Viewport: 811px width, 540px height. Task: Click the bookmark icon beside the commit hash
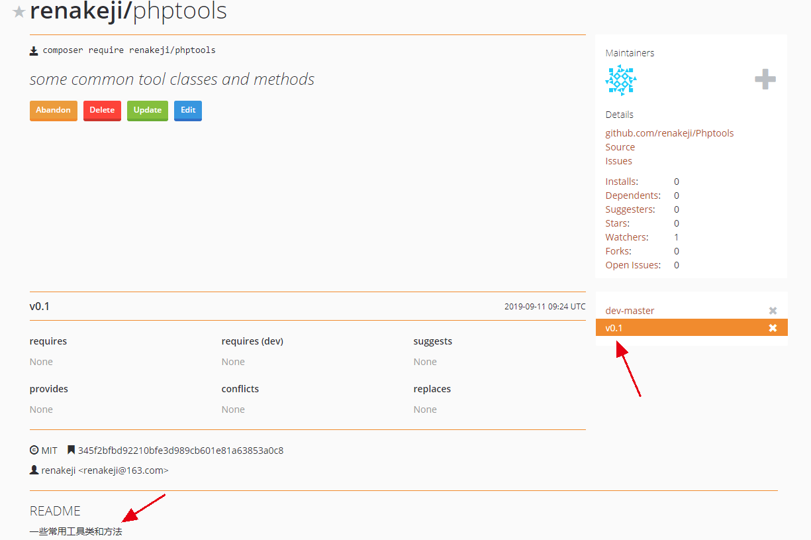coord(72,451)
